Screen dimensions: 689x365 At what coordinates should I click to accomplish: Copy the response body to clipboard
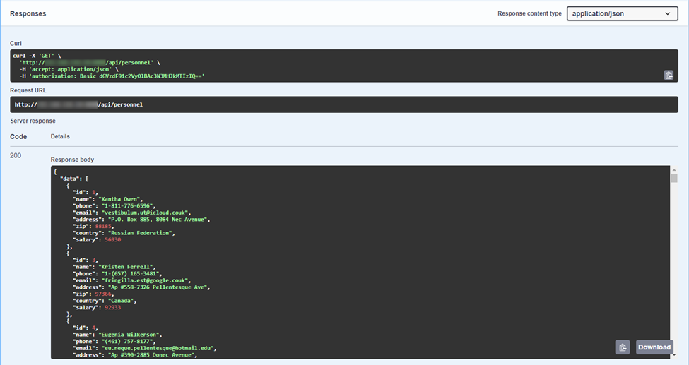pos(623,347)
